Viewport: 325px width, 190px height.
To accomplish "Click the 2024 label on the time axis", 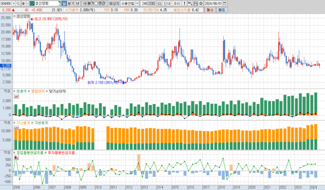I will point(313,187).
